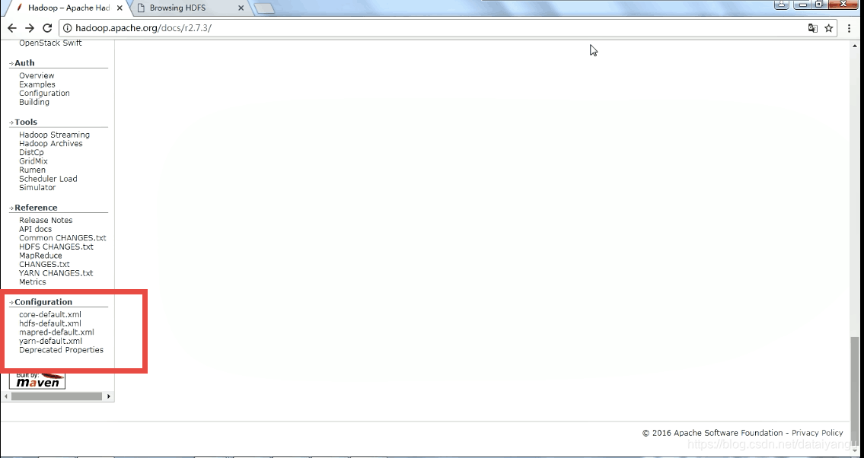Open the OpenStack Swift link
864x458 pixels.
(50, 43)
